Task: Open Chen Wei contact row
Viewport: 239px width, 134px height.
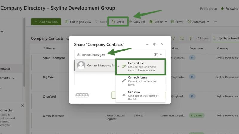Action: [x=49, y=96]
